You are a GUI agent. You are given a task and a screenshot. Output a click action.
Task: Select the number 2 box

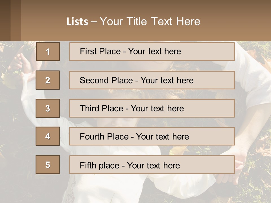pos(48,80)
